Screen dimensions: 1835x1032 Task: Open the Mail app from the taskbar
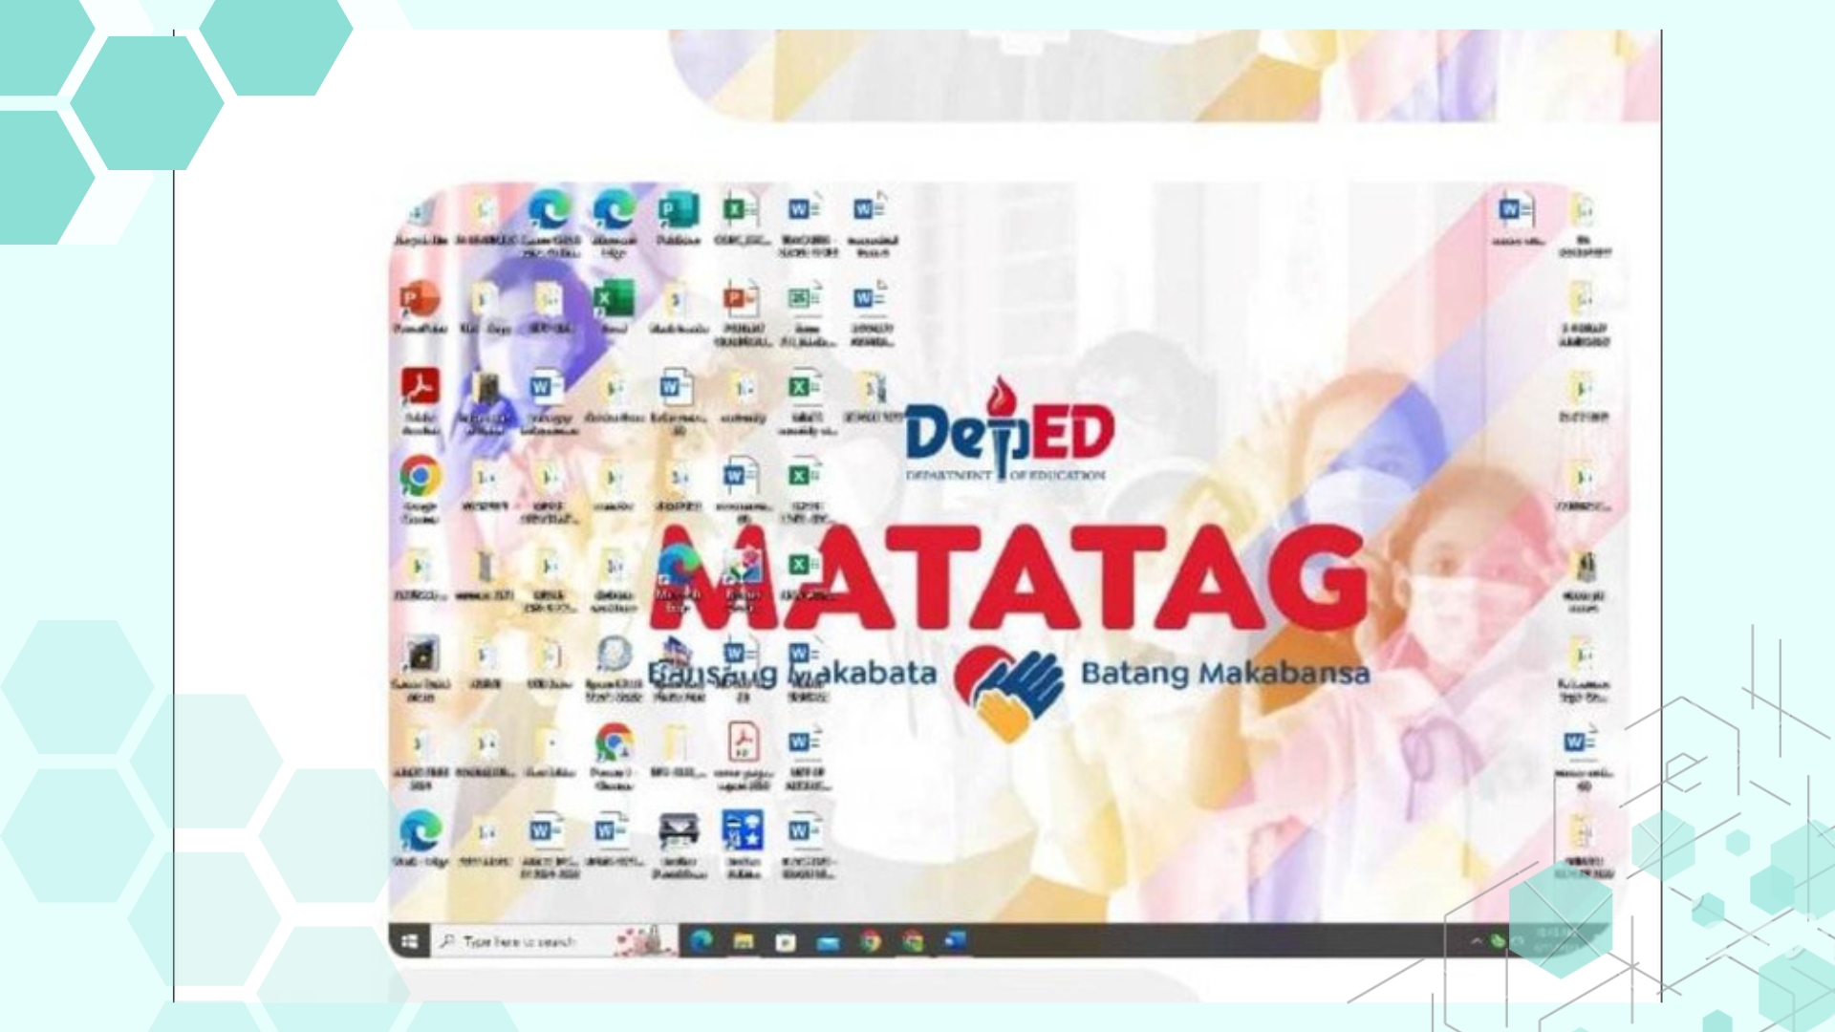point(828,941)
